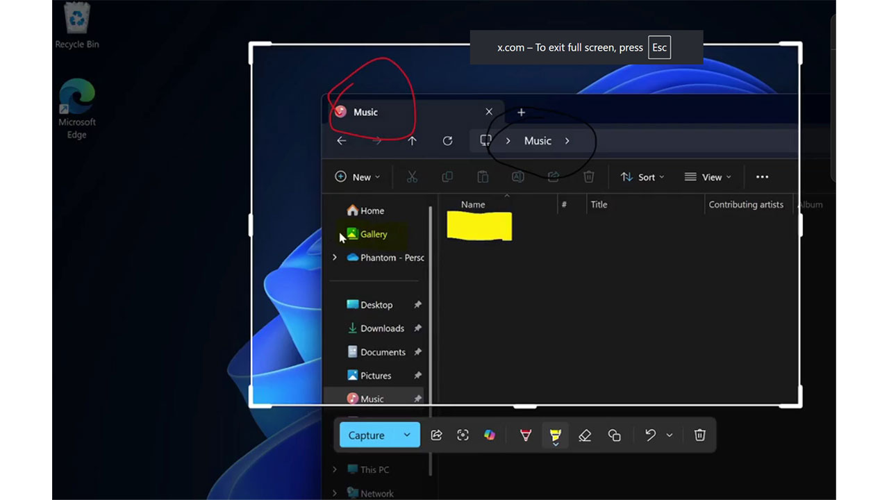Select Music in the navigation pane

pos(374,399)
